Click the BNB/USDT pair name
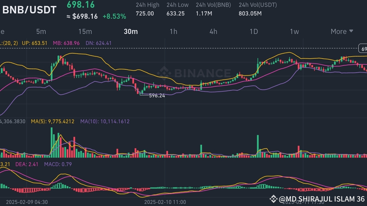The height and width of the screenshot is (206, 367). [x=29, y=9]
